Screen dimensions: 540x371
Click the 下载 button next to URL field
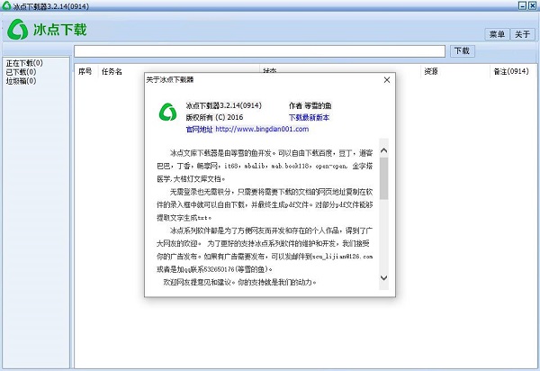(x=462, y=51)
